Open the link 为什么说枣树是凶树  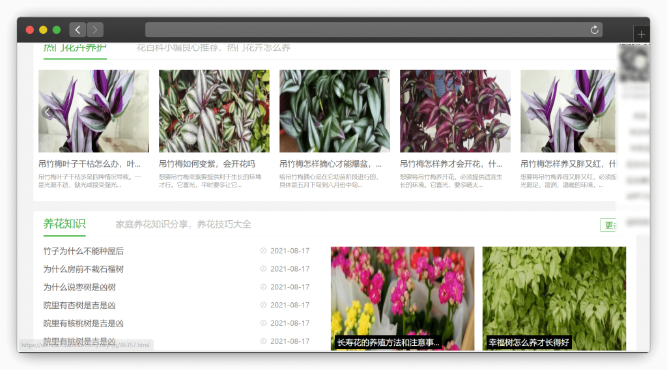pyautogui.click(x=79, y=287)
